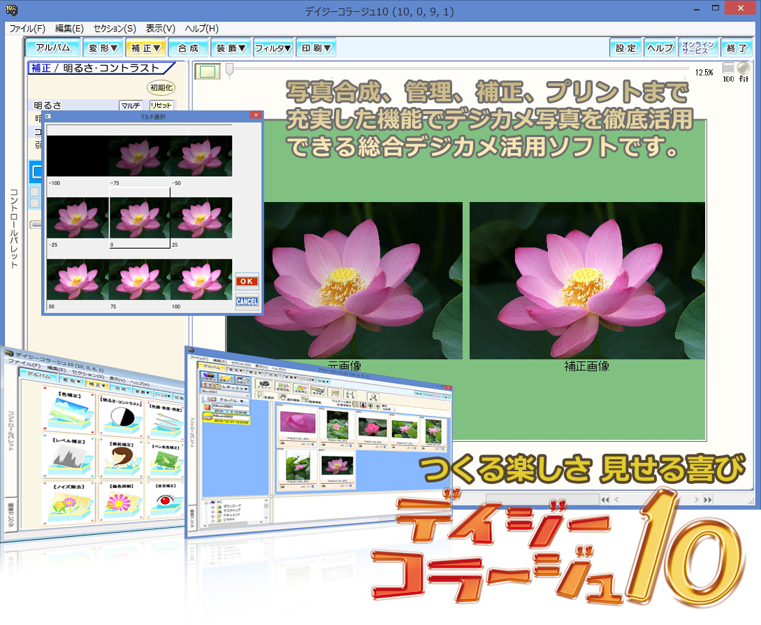Click the 初期化 initialize button
761x625 pixels.
(161, 87)
